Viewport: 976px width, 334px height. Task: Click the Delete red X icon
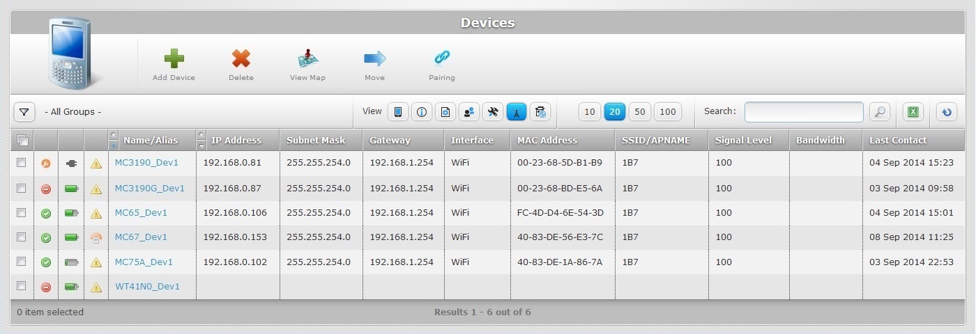click(x=241, y=58)
